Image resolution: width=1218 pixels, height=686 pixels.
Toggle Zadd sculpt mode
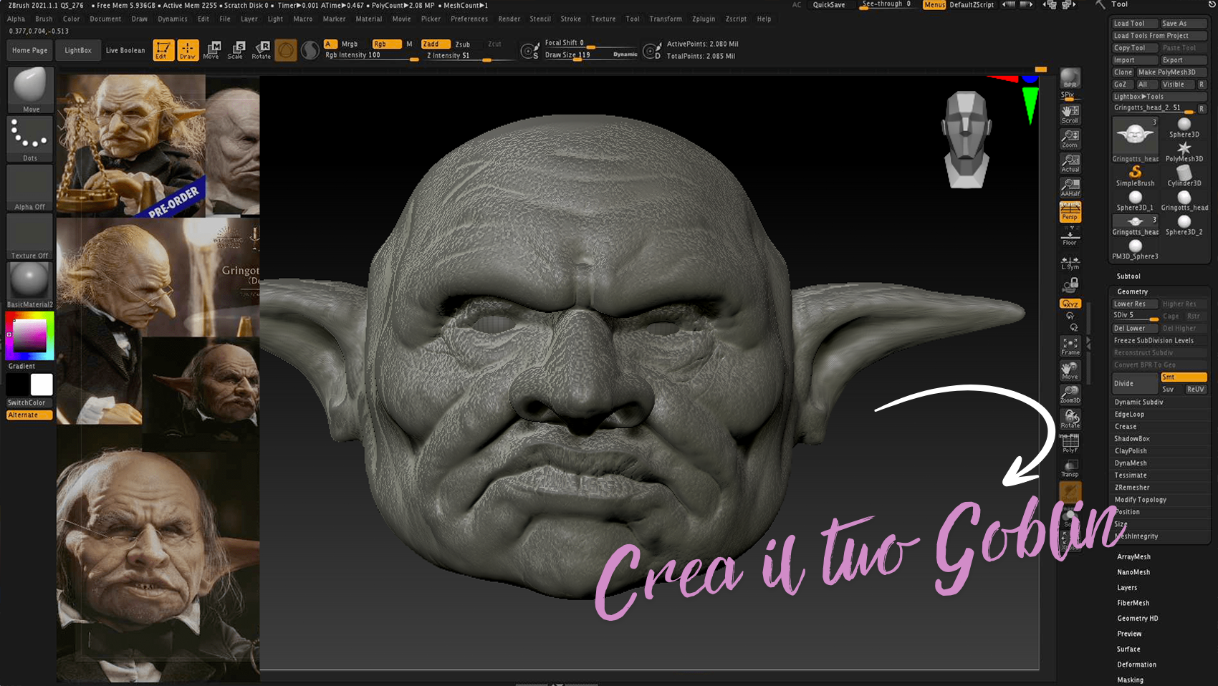(435, 44)
